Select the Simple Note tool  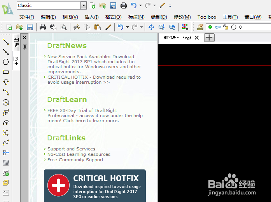coord(6,193)
